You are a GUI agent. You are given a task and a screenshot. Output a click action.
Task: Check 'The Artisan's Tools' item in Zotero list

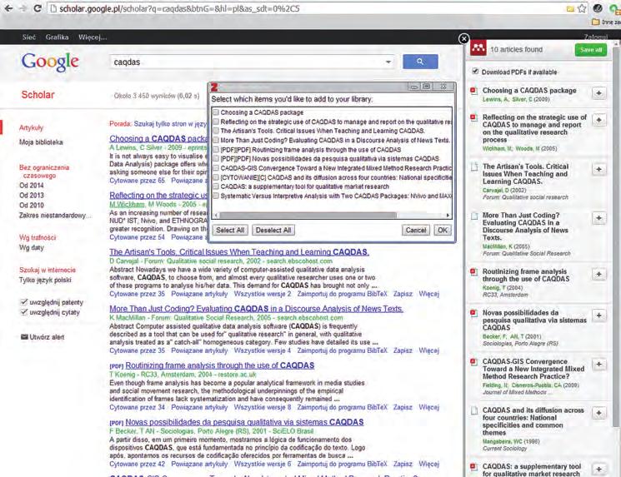pos(216,131)
